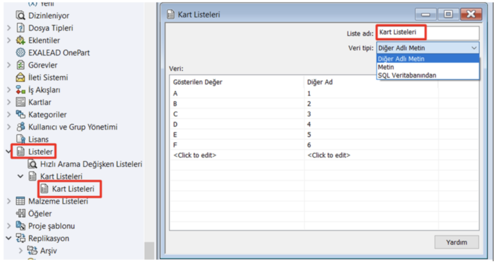
Task: Click the Malzeme Listeleri table icon
Action: [x=20, y=201]
